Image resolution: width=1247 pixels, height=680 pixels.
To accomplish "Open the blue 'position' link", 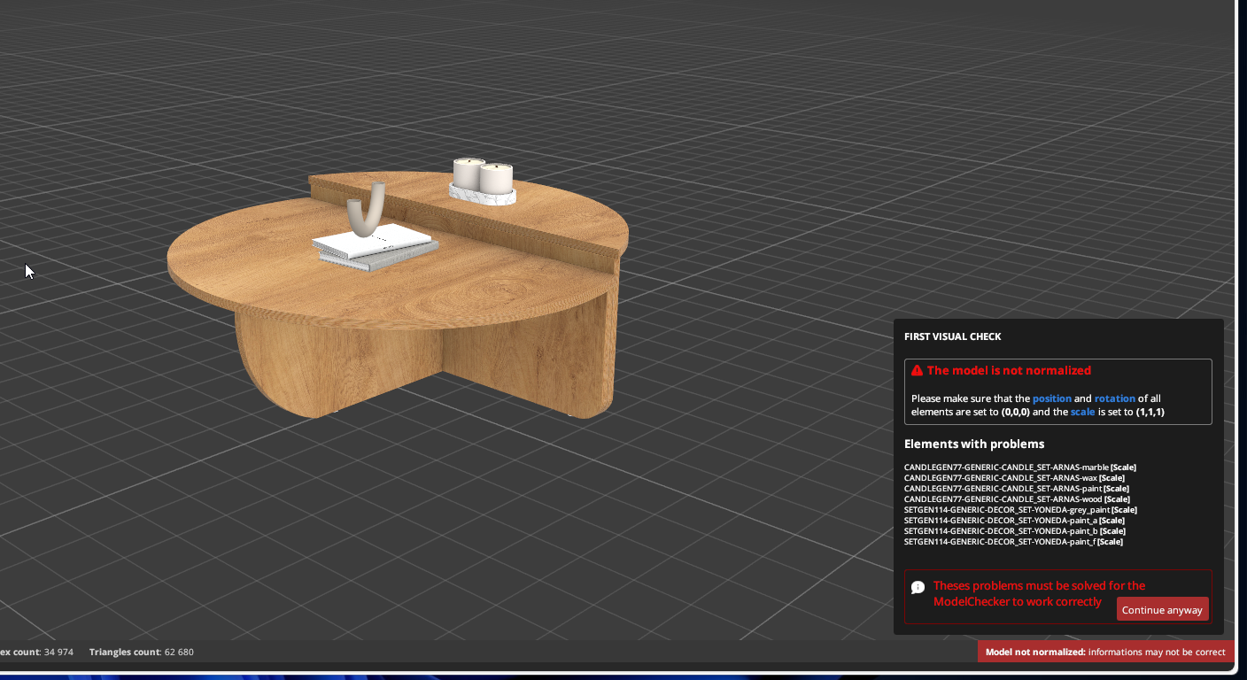I will pyautogui.click(x=1051, y=398).
